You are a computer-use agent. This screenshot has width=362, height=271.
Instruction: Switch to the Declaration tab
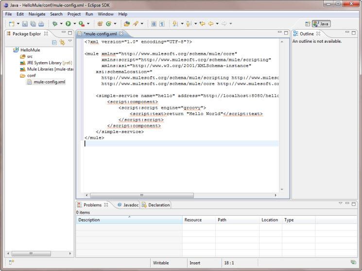156,205
